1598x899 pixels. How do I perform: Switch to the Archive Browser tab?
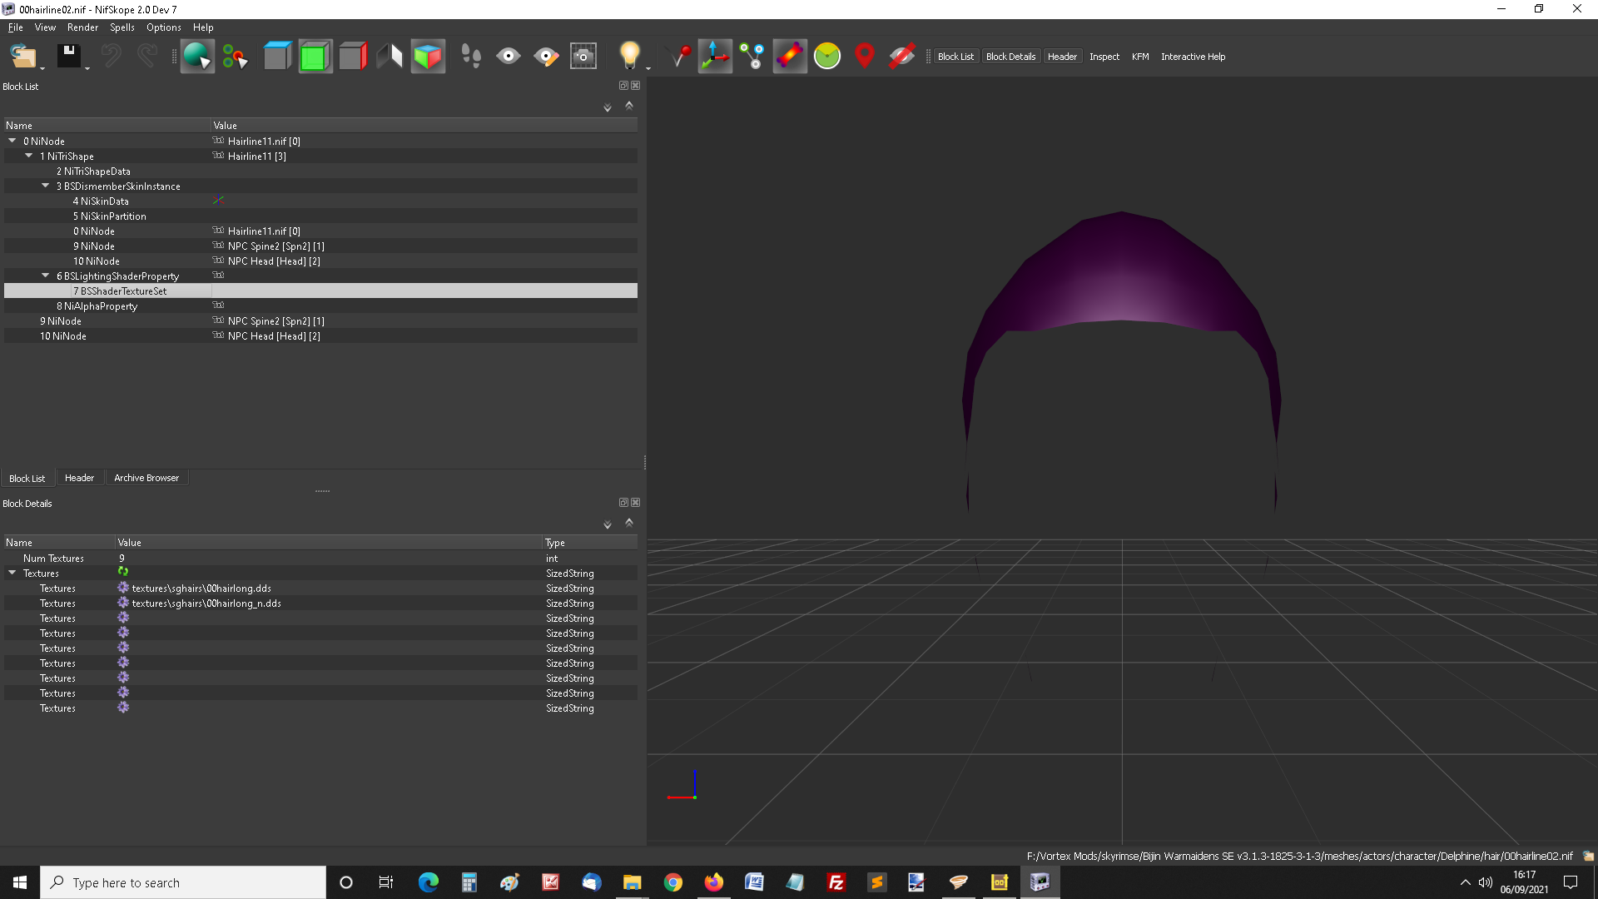(146, 478)
